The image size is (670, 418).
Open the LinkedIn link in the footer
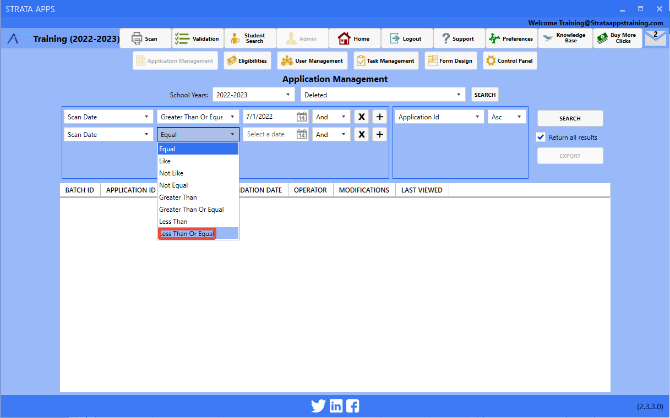[336, 406]
